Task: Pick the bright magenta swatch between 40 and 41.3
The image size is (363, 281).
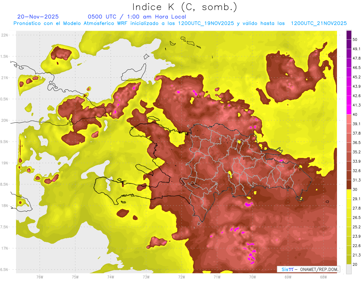Action: point(349,110)
